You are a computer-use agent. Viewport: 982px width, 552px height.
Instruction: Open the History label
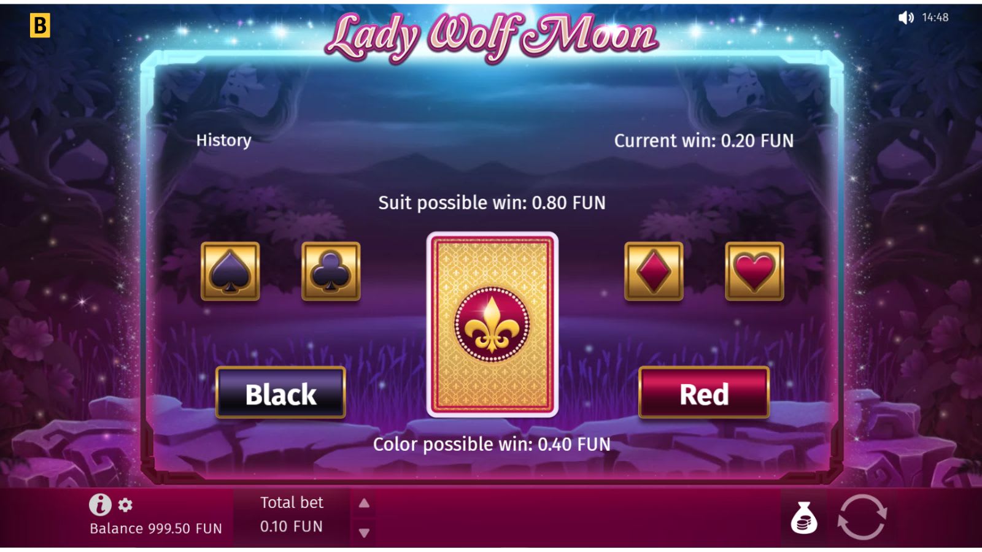[223, 140]
